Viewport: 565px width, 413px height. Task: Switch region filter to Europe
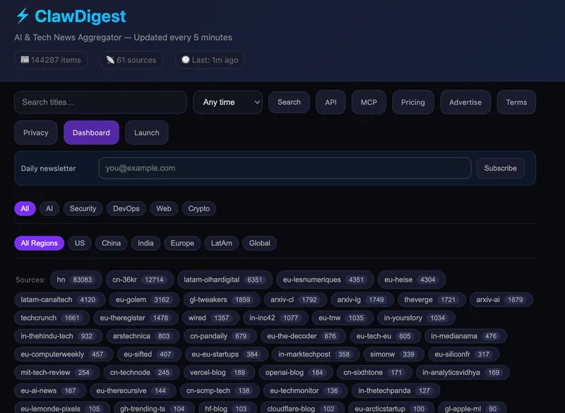pos(182,243)
